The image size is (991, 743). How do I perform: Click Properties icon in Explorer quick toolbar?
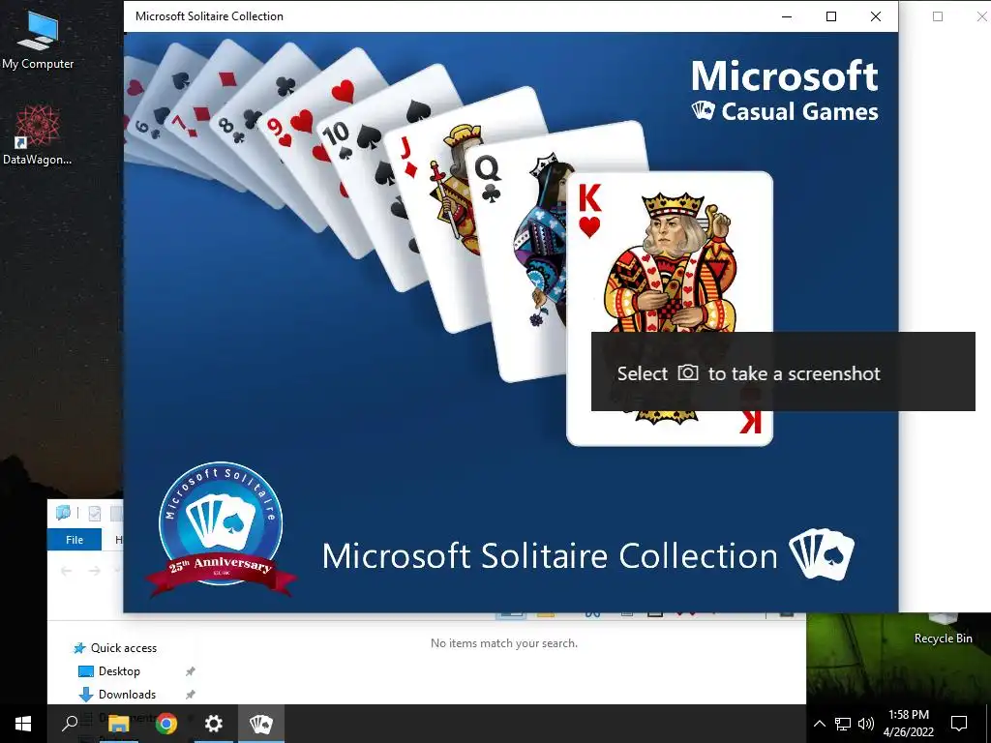[95, 513]
